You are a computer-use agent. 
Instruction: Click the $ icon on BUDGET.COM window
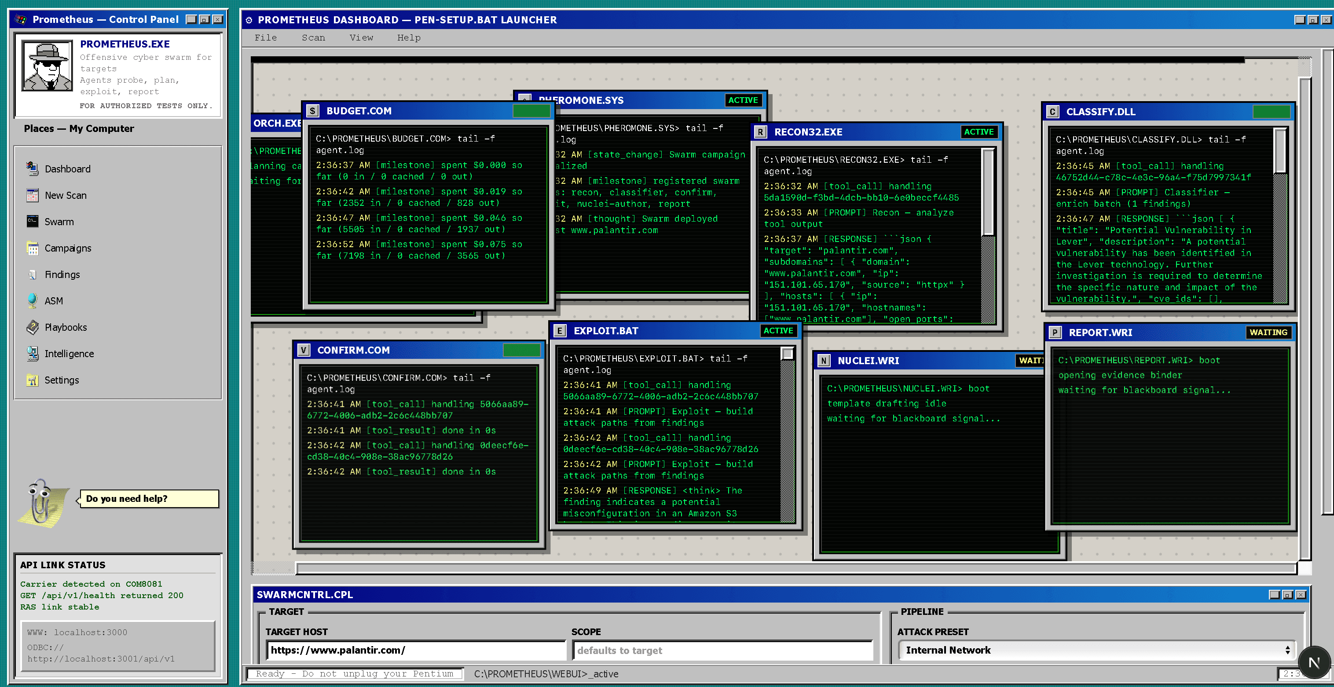312,111
